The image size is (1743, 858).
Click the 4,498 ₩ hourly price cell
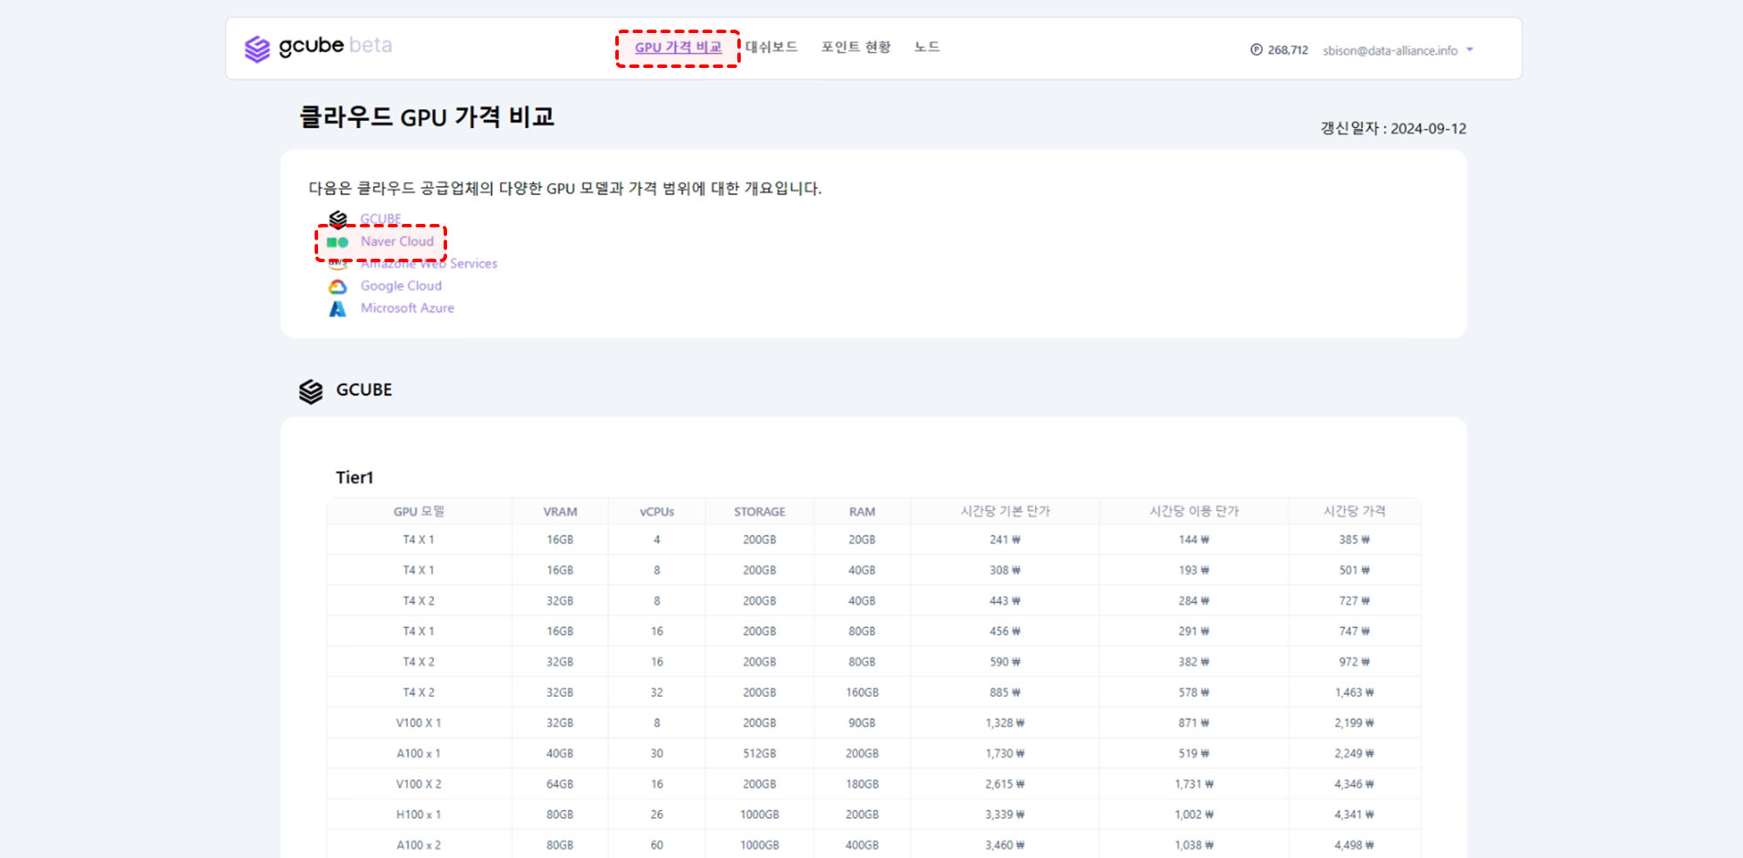[1354, 845]
